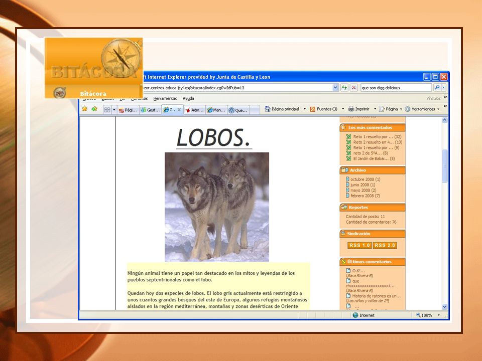The height and width of the screenshot is (361, 482).
Task: Click the search magnifier icon
Action: pyautogui.click(x=437, y=87)
